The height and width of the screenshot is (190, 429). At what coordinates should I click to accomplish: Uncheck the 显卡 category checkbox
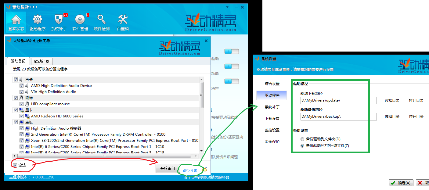coord(16,110)
